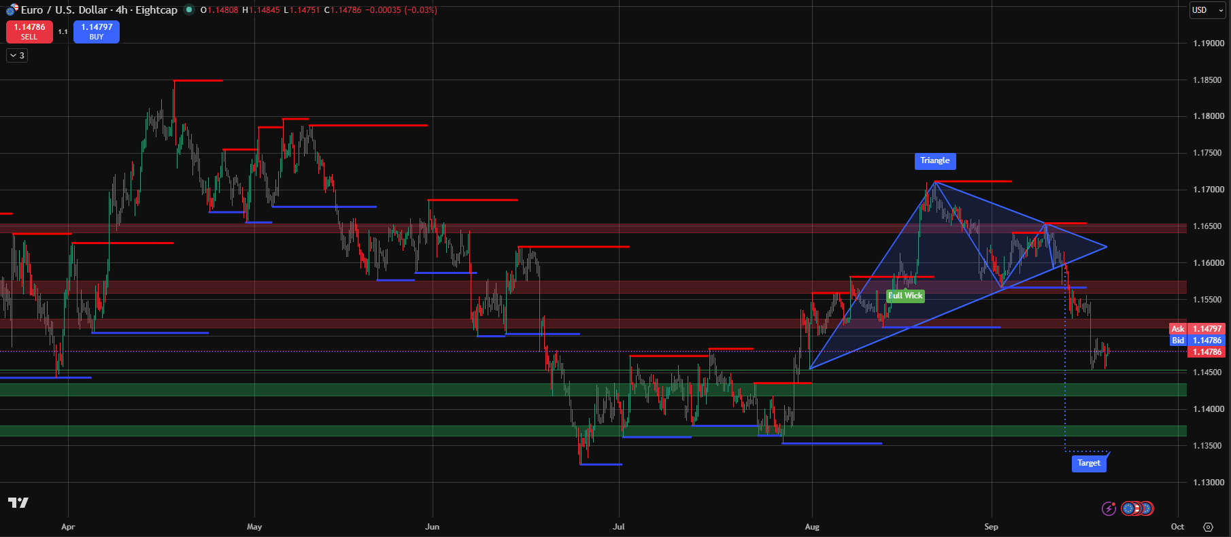The height and width of the screenshot is (537, 1231).
Task: Click the 1.14786 SELL button
Action: [x=29, y=31]
